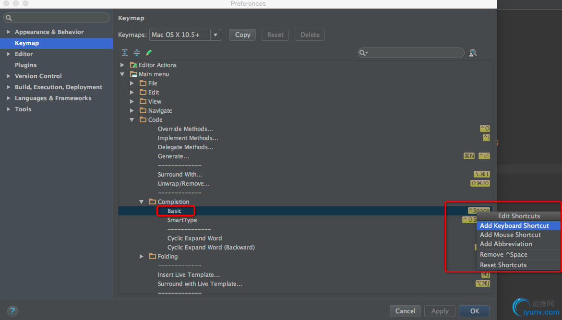The width and height of the screenshot is (562, 320).
Task: Click the Collapse All tree icon
Action: click(137, 53)
